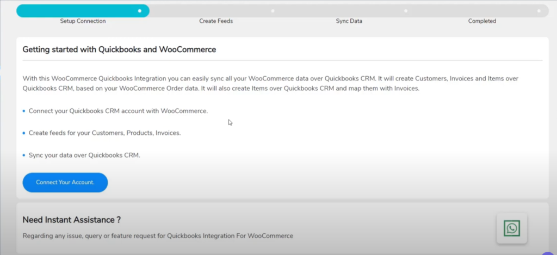
Task: Open the WhatsApp assistance icon
Action: pyautogui.click(x=511, y=228)
